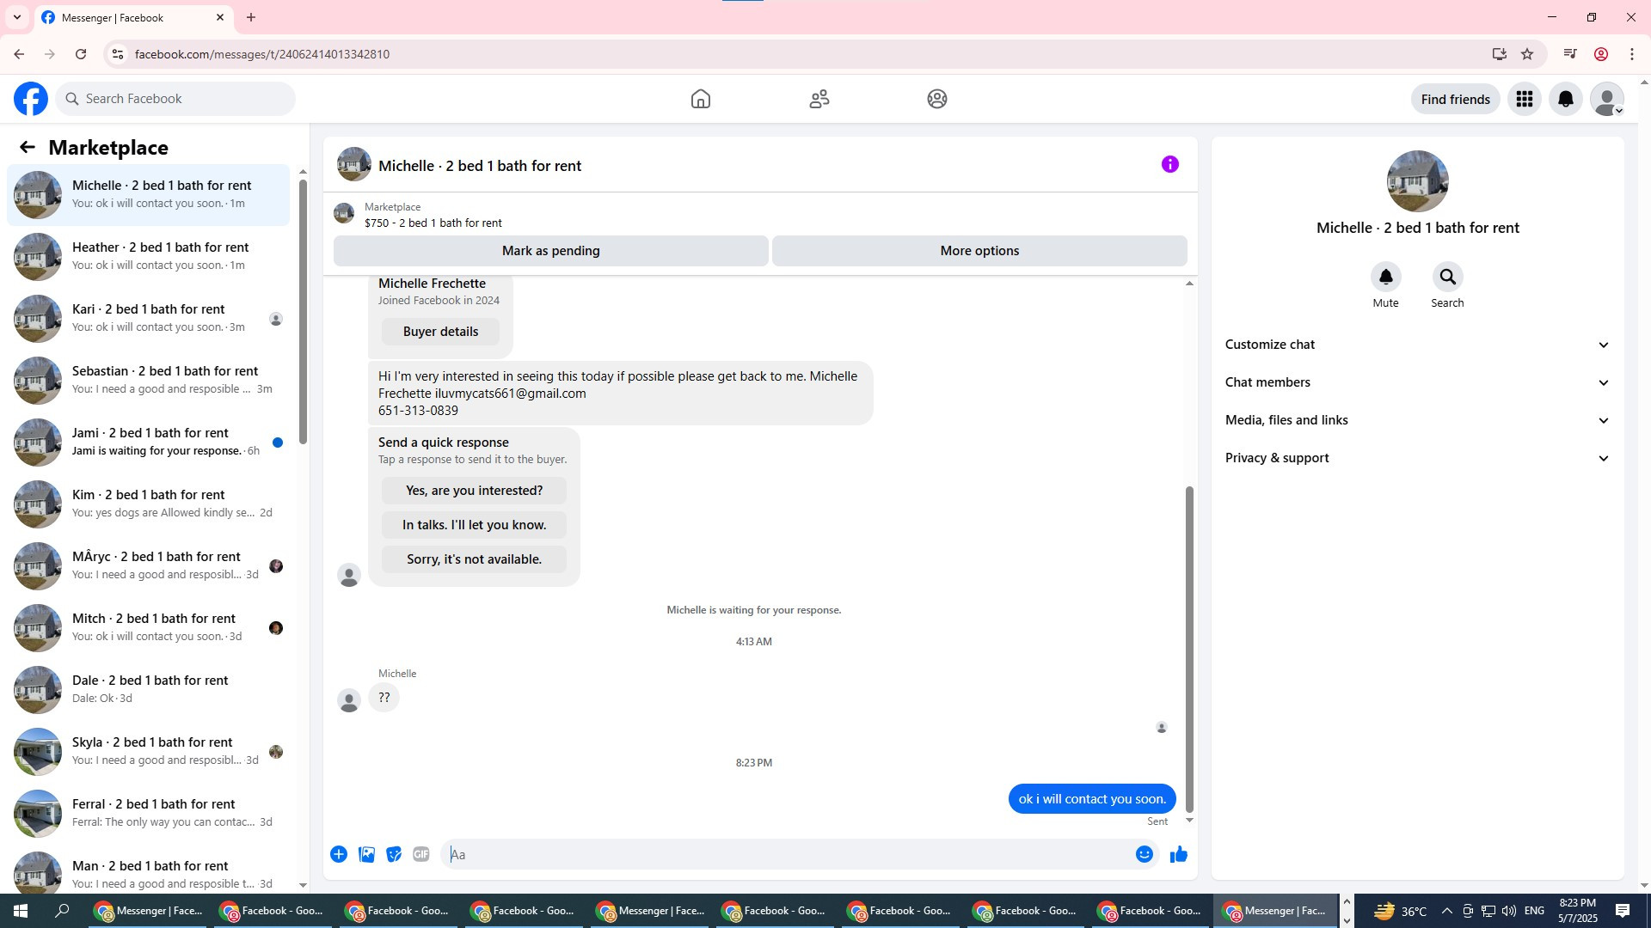The image size is (1651, 928).
Task: Open the notifications bell
Action: (x=1565, y=99)
